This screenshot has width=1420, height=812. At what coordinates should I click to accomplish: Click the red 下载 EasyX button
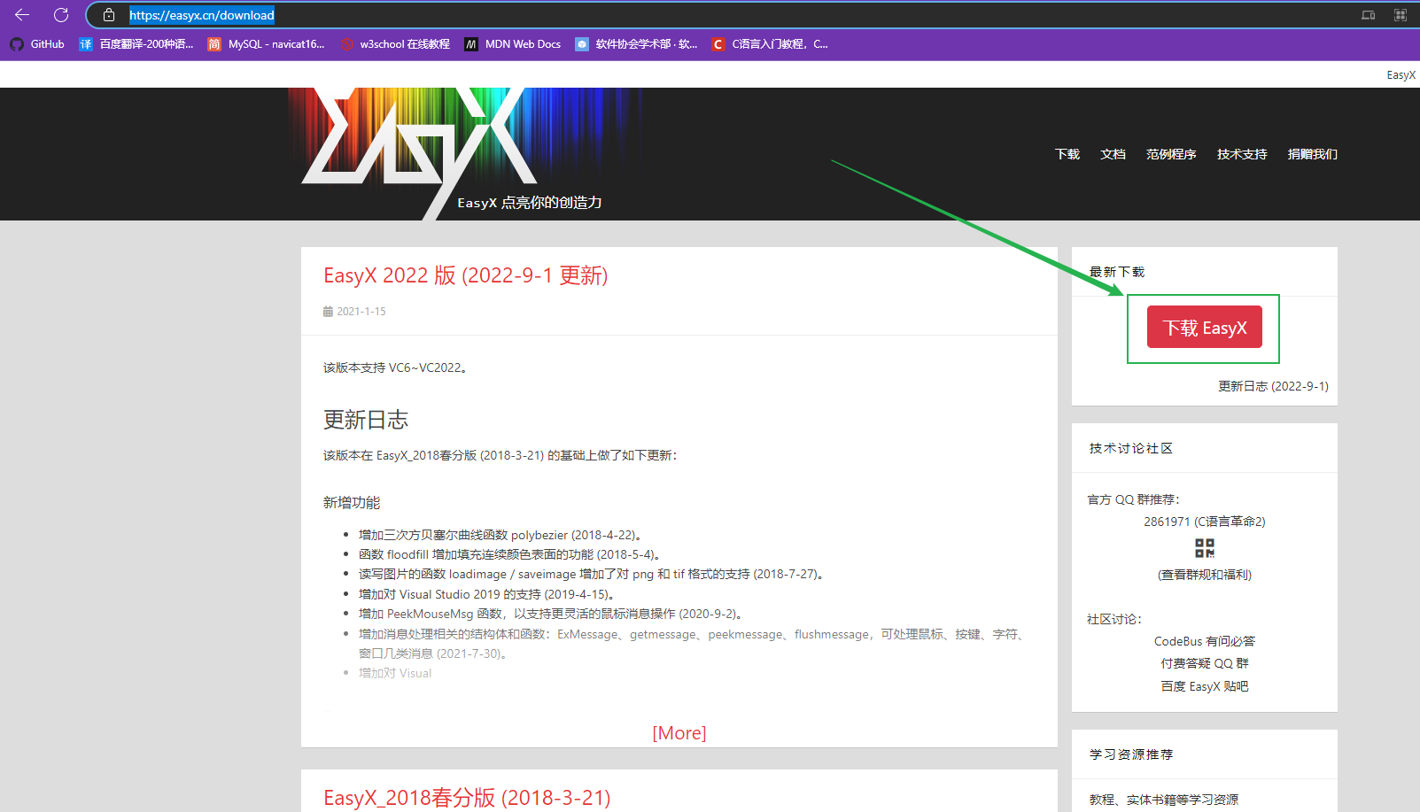point(1205,328)
